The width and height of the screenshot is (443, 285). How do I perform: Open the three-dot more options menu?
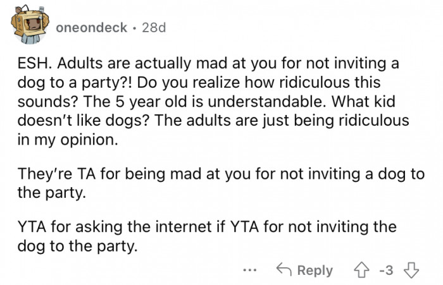[x=251, y=270]
